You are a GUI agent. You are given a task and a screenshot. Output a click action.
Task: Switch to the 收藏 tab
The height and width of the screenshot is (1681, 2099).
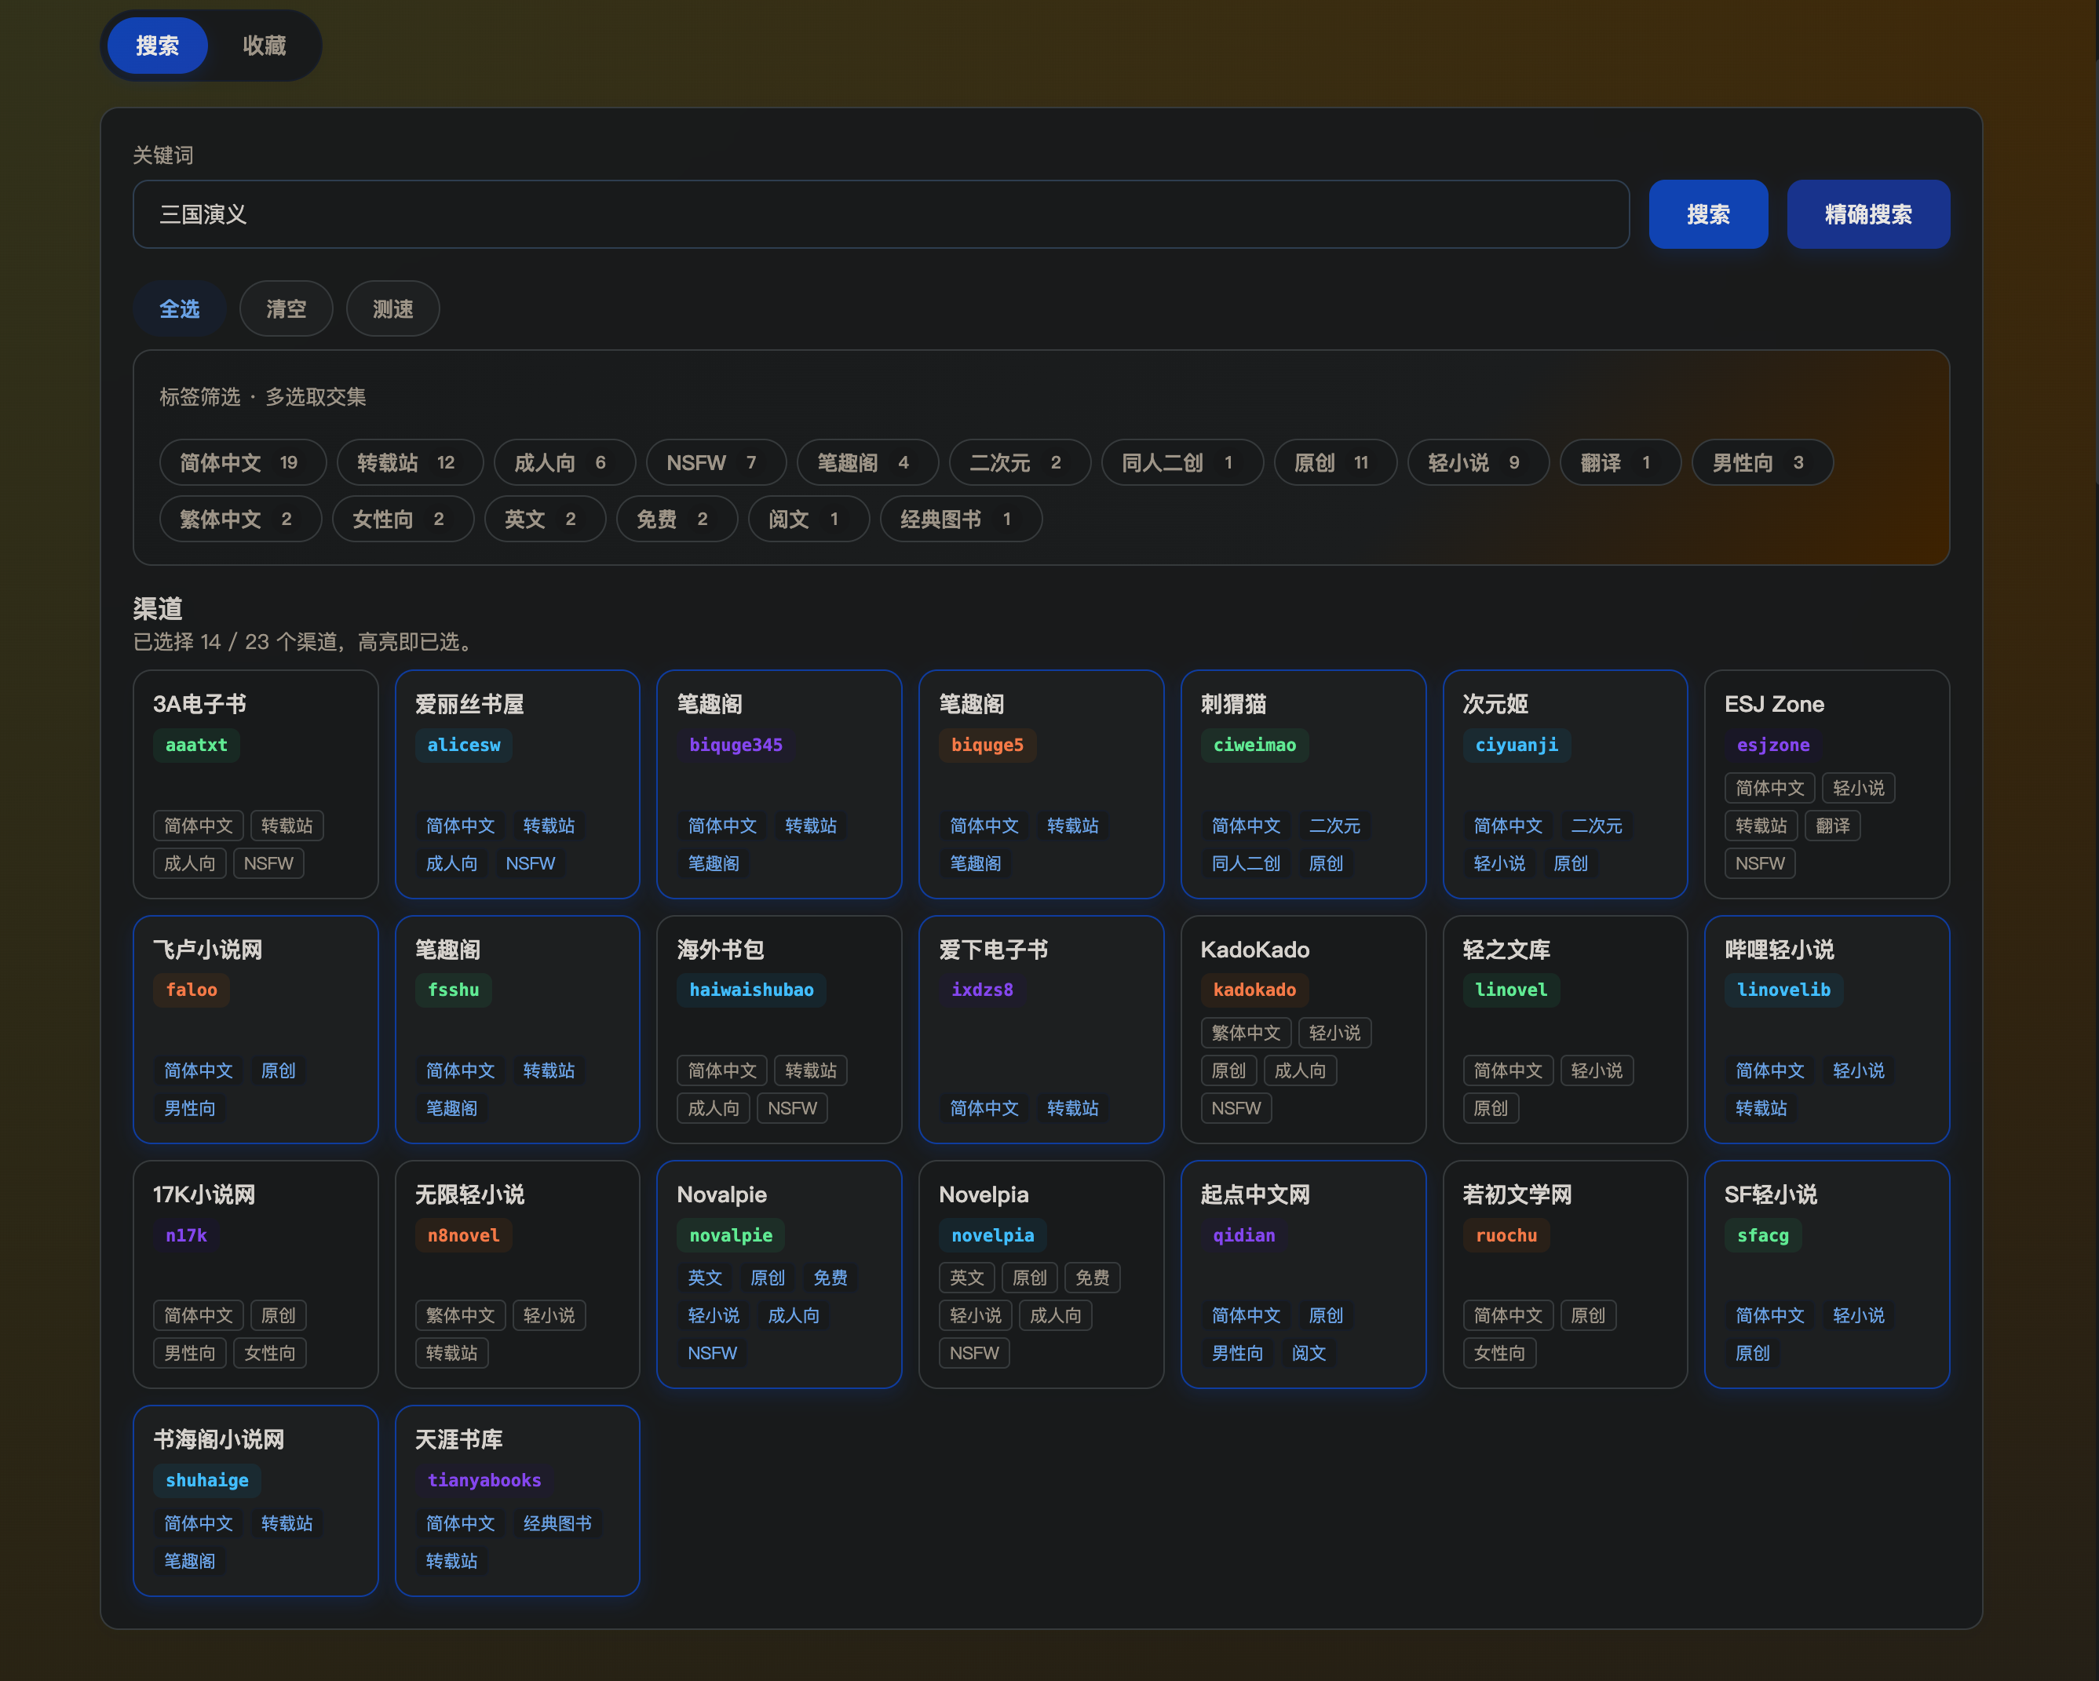[264, 46]
